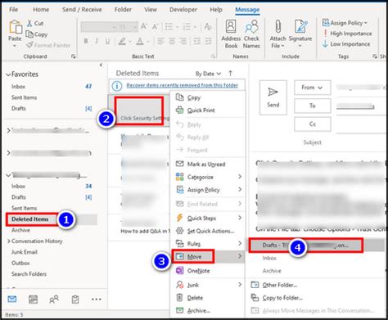Reverse sort order arrow in message list
The image size is (388, 320).
click(230, 74)
